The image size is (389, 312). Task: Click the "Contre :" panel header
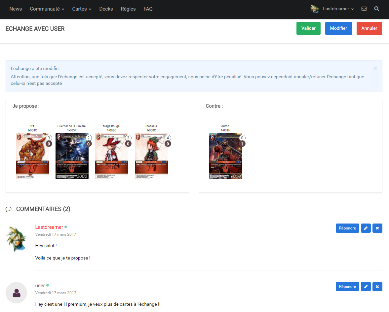[291, 106]
